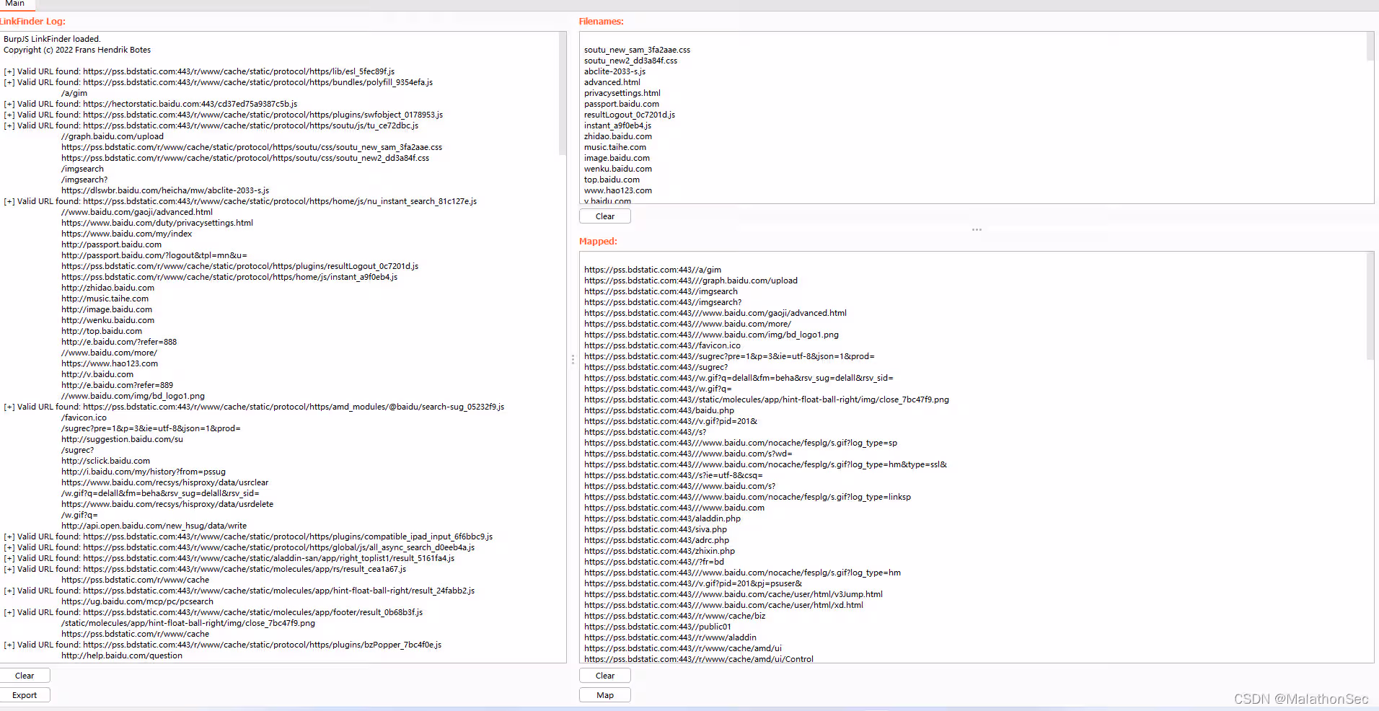Viewport: 1379px width, 711px height.
Task: Click http://suggestion.baidu.com/su log entry
Action: pos(122,439)
